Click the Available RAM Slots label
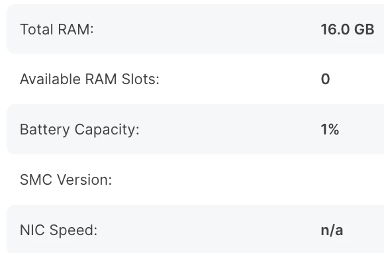The width and height of the screenshot is (384, 253). 89,79
